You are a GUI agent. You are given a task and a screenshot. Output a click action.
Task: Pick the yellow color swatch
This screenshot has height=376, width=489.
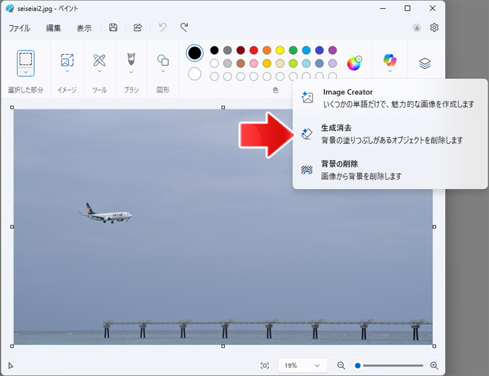280,50
